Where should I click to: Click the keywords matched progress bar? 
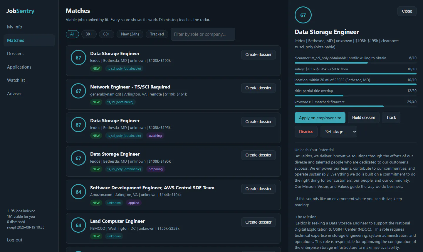click(x=355, y=106)
